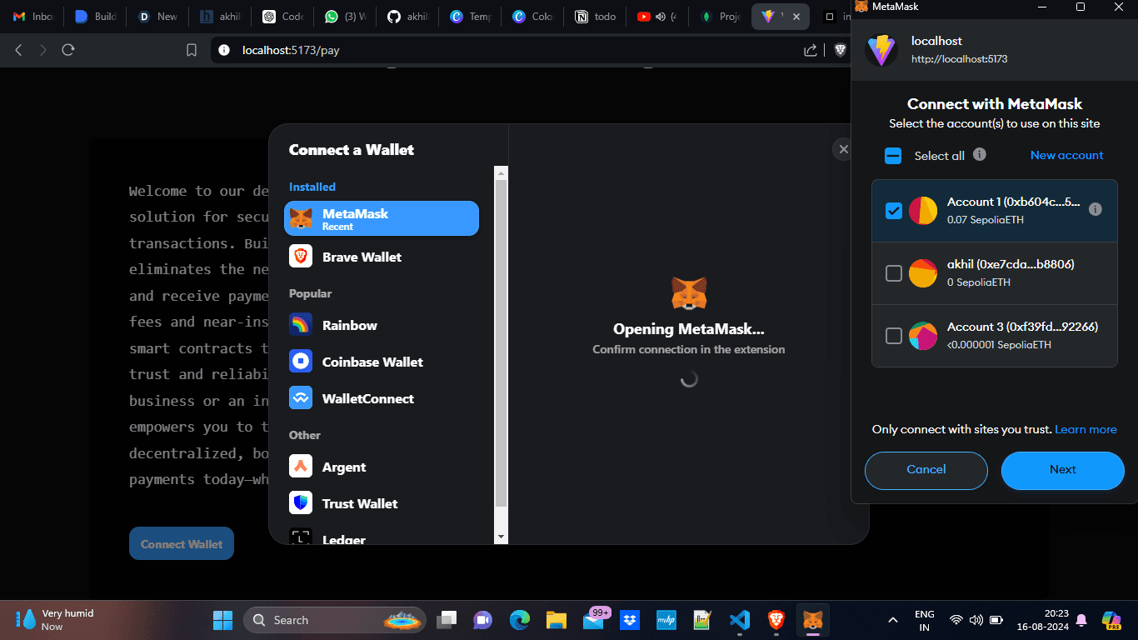This screenshot has width=1138, height=640.
Task: Open Account 1 details info icon
Action: point(1096,209)
